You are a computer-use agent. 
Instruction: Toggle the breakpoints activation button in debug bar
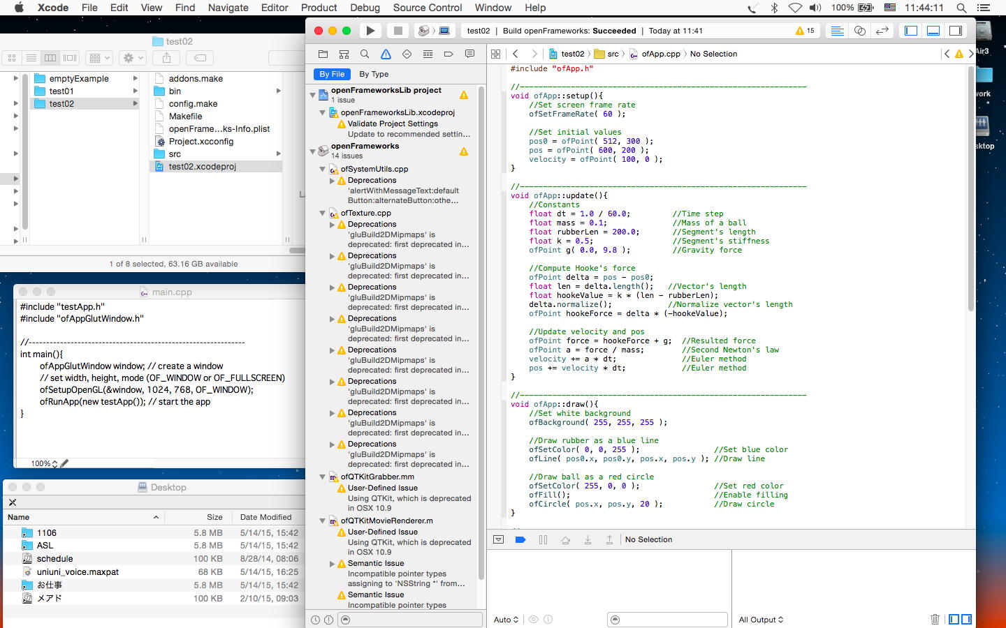(x=520, y=539)
